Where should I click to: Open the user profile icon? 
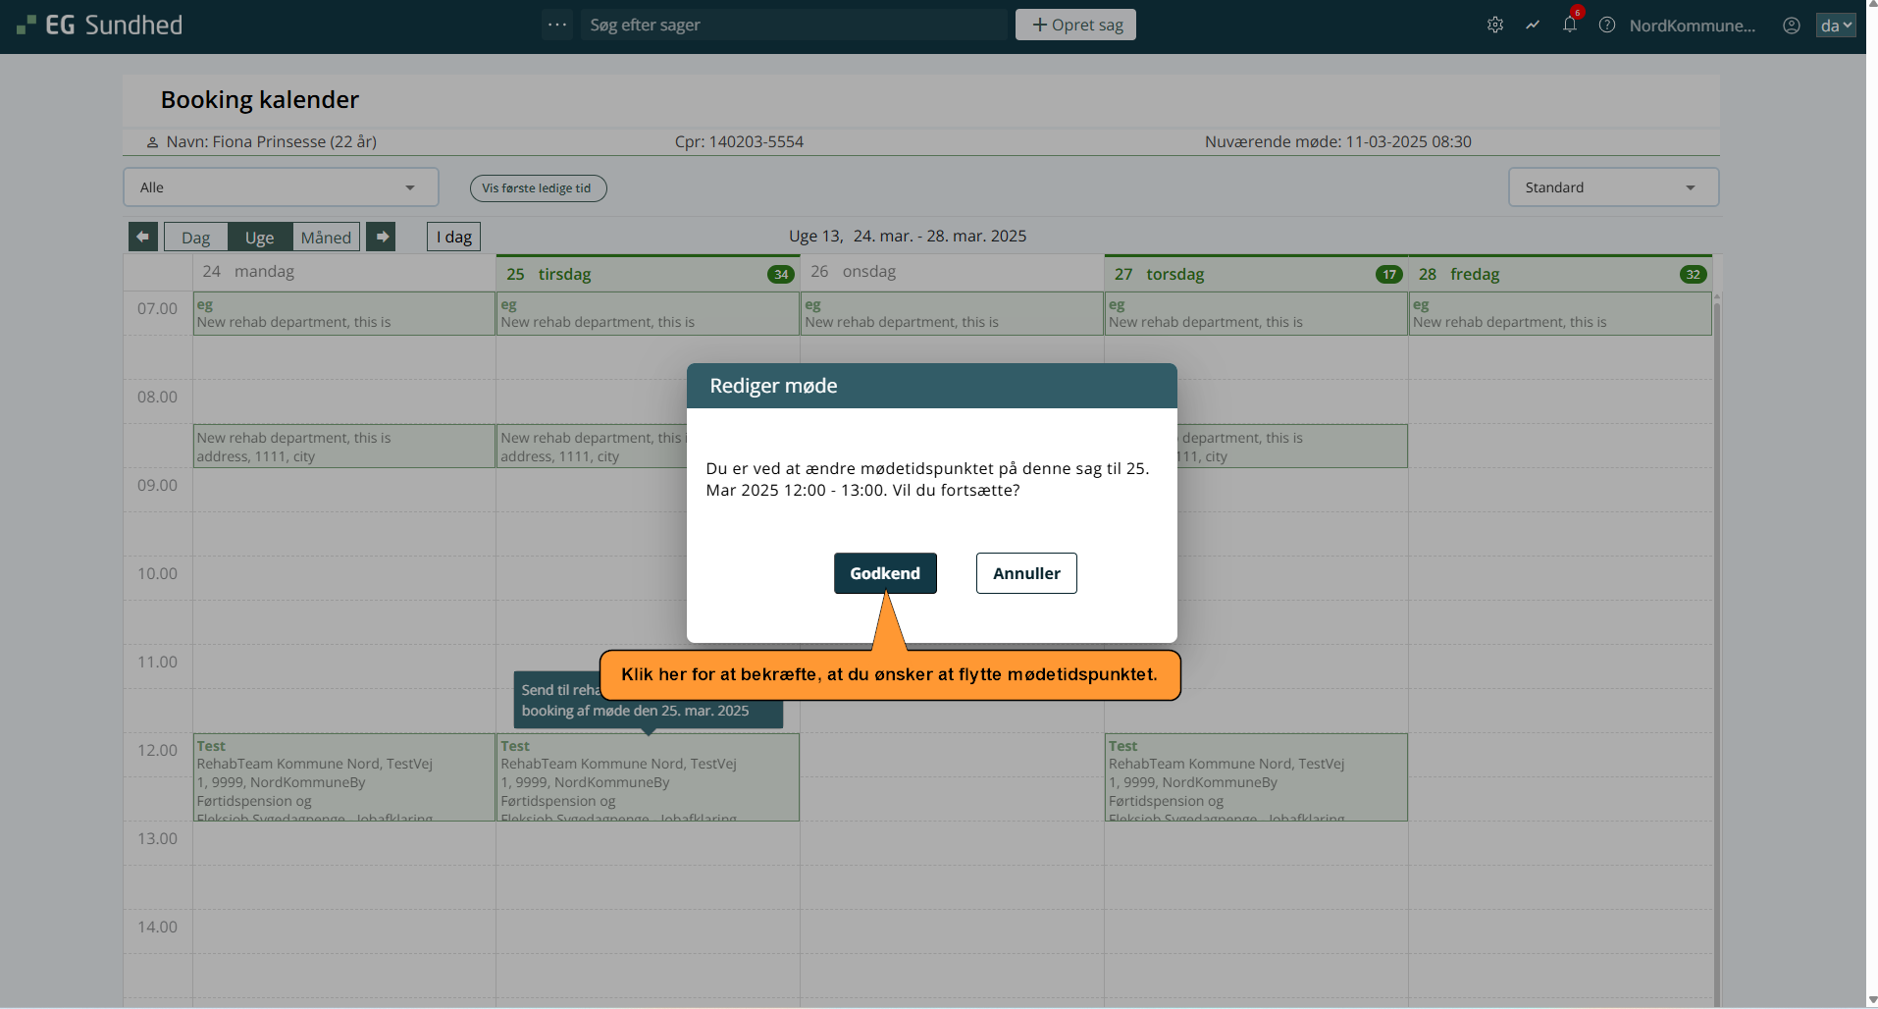click(1791, 26)
